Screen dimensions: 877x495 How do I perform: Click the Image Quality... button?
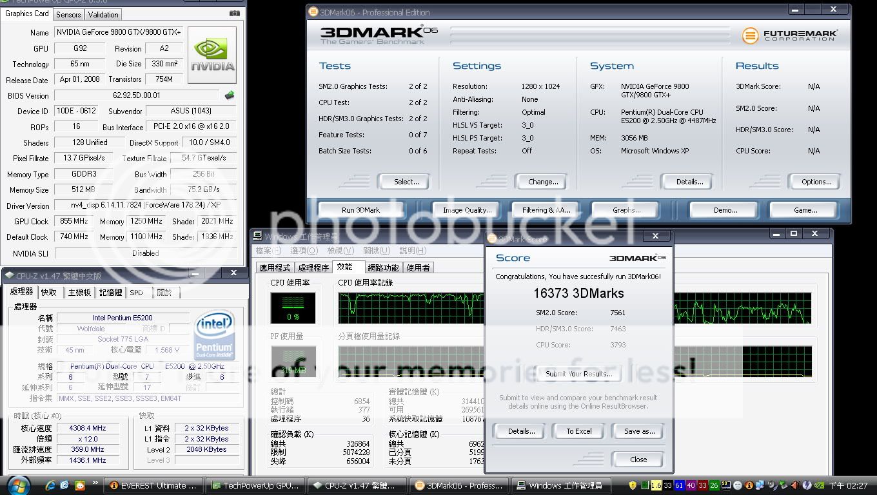click(467, 209)
